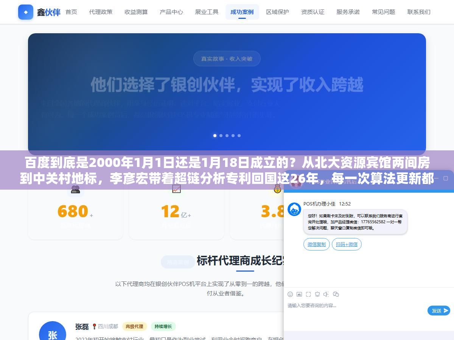The height and width of the screenshot is (340, 454).
Task: Open 服务承诺 navigation item
Action: (348, 12)
